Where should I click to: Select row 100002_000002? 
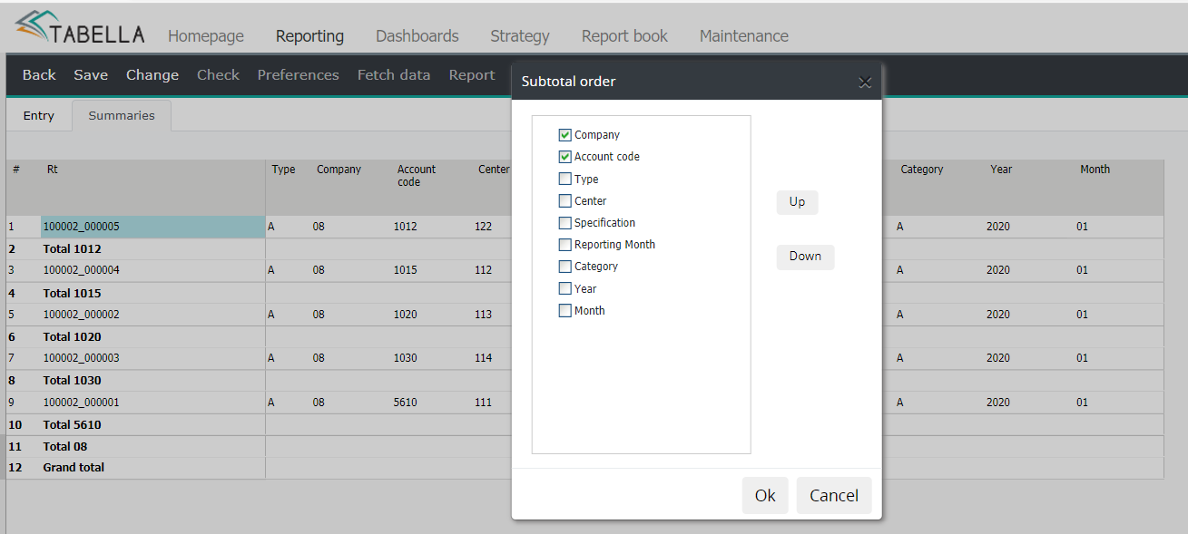(152, 315)
